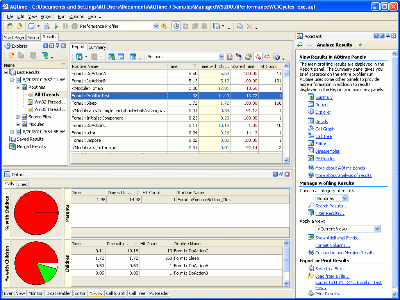Pin the Explorer panel

click(57, 46)
